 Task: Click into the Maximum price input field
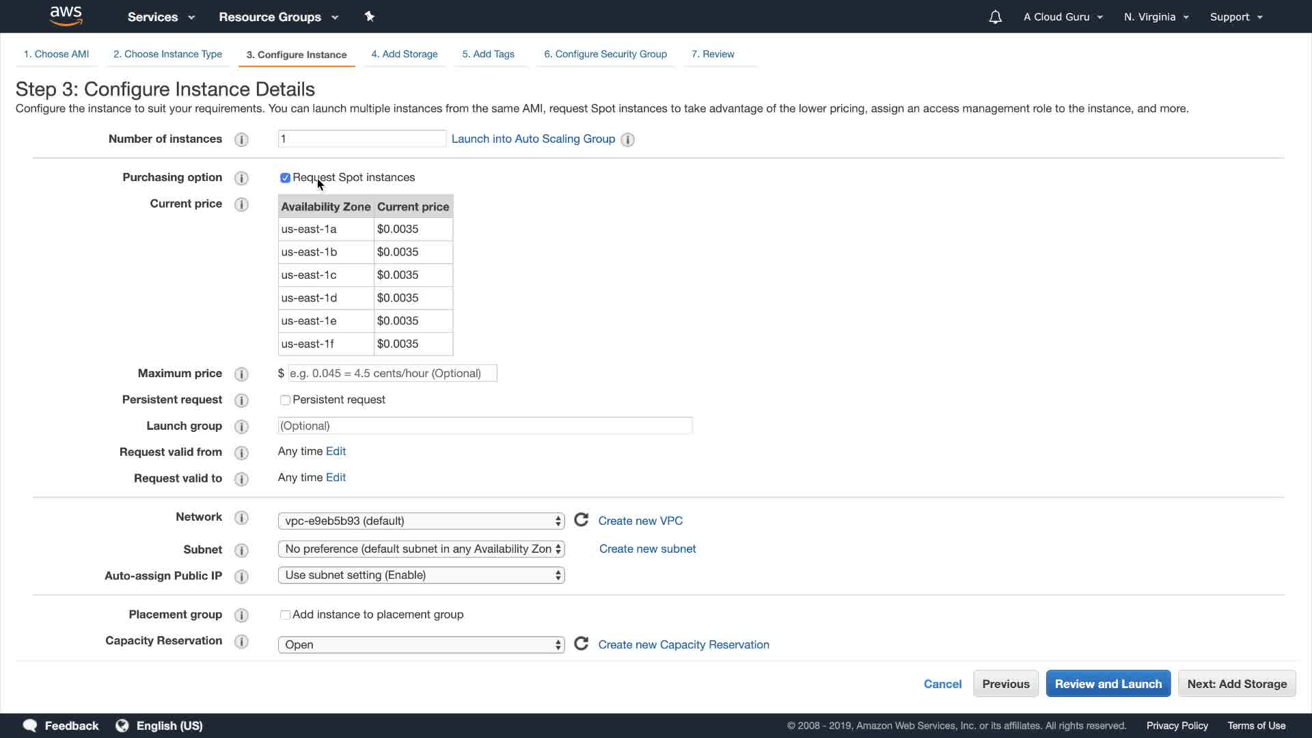[x=392, y=374]
